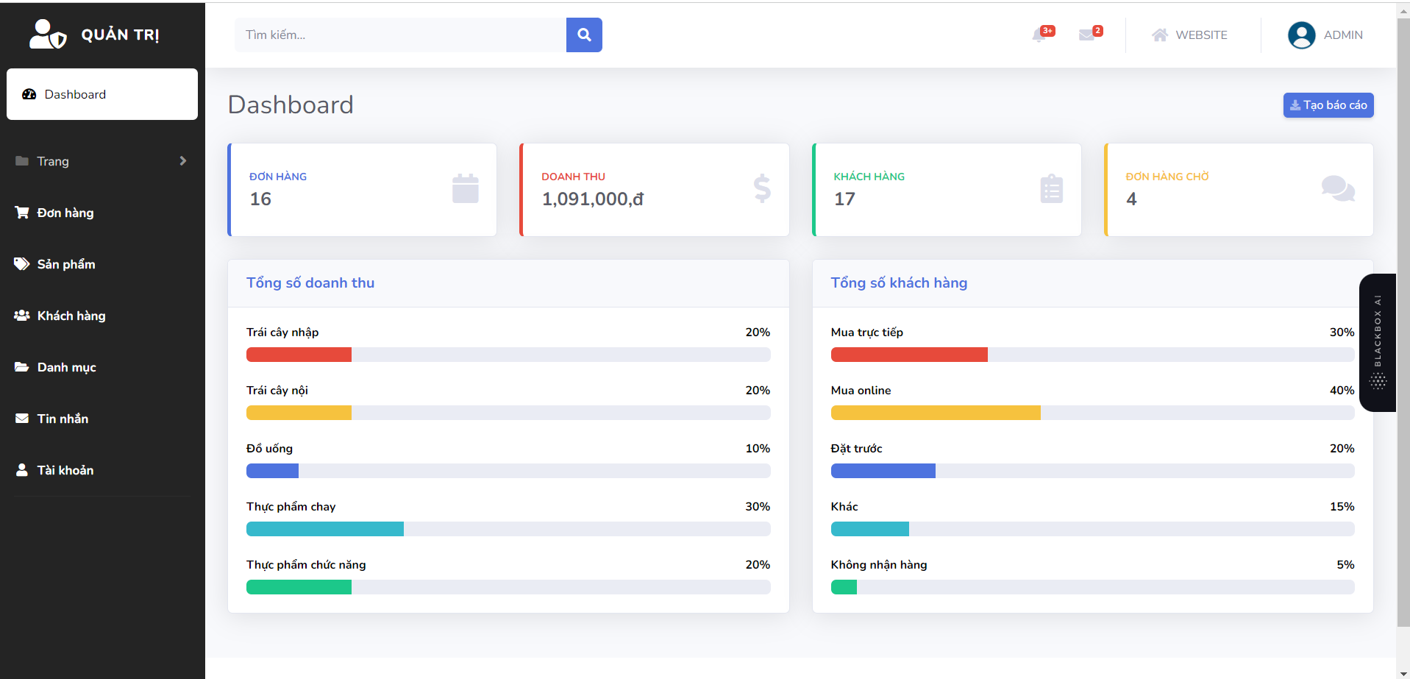
Task: Click the Mua online progress bar
Action: tap(1092, 413)
